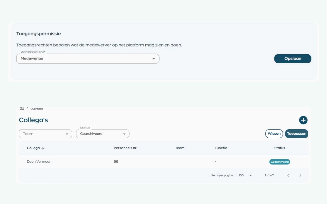This screenshot has width=327, height=204.
Task: Go to the previous page arrow
Action: [288, 175]
